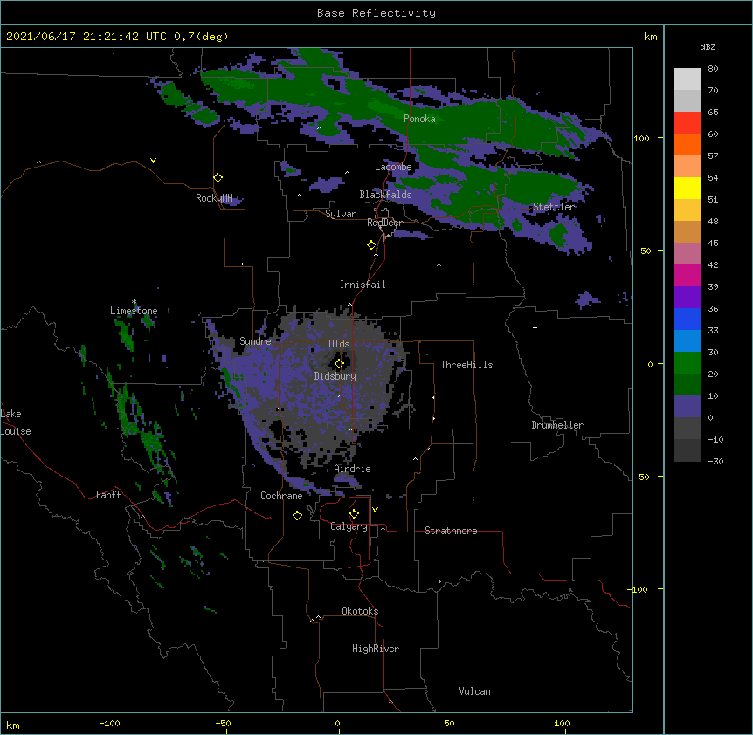The width and height of the screenshot is (753, 735).
Task: Click the km unit label at bottom left
Action: pyautogui.click(x=12, y=725)
